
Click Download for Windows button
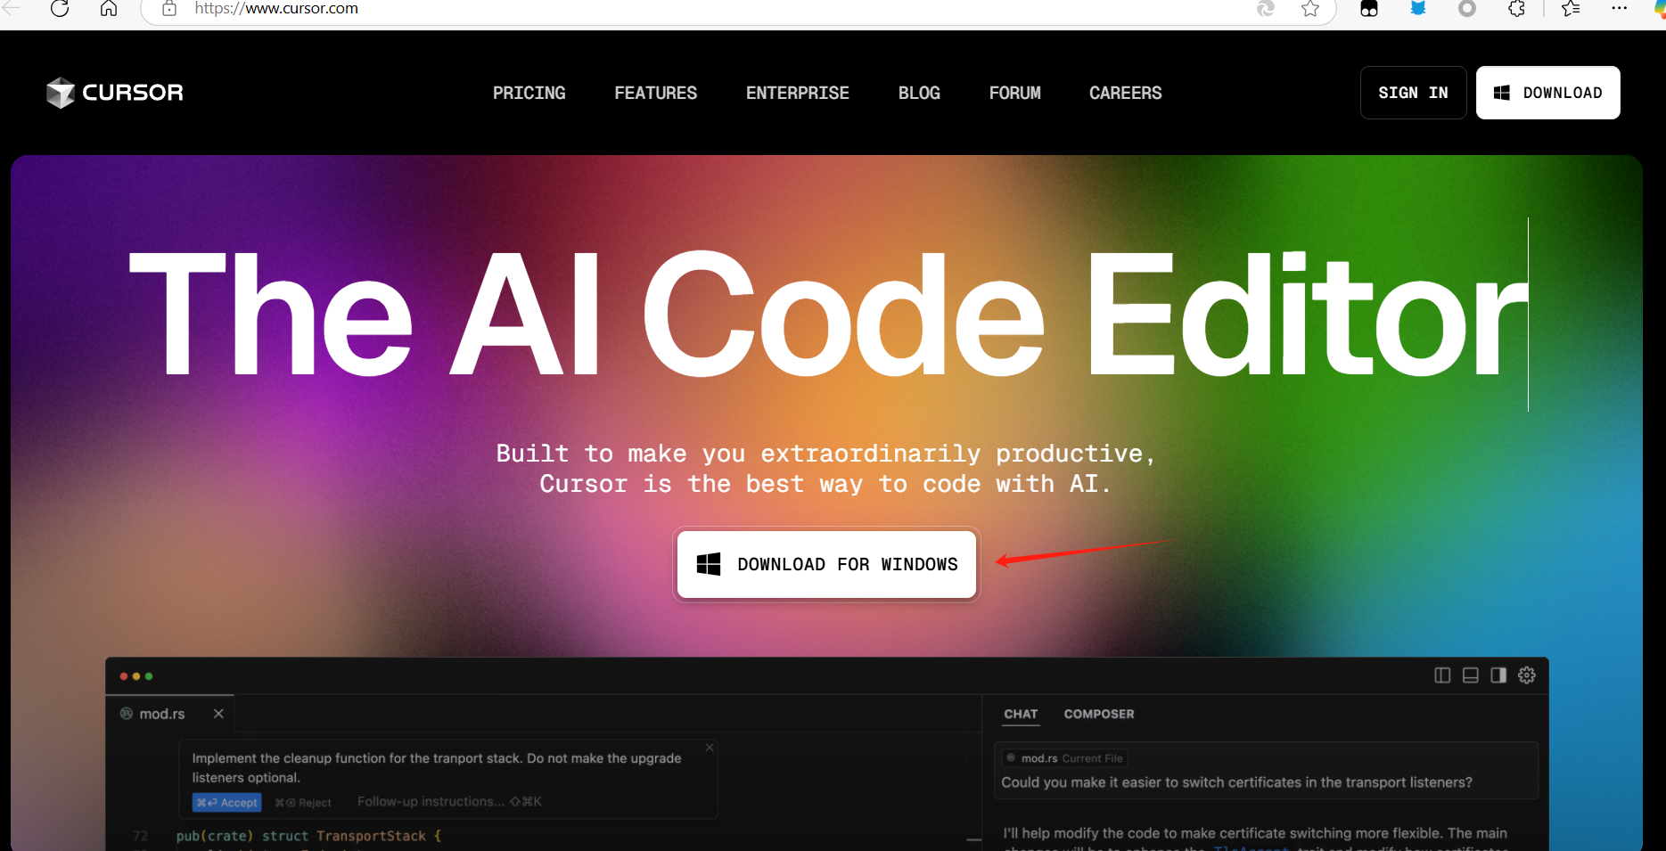826,564
